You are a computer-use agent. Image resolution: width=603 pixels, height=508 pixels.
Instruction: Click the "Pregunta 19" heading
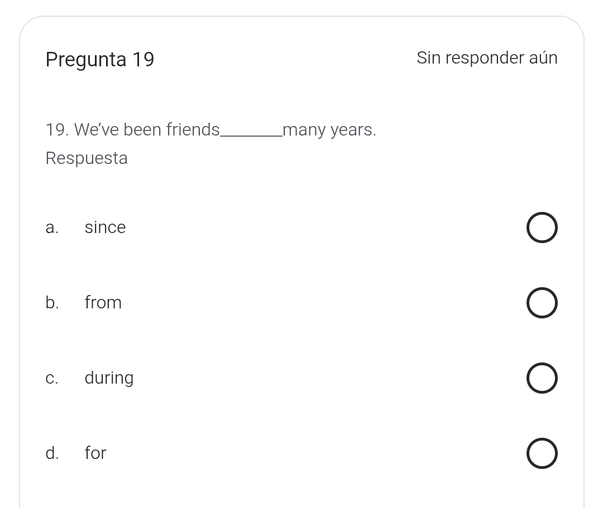click(x=100, y=59)
